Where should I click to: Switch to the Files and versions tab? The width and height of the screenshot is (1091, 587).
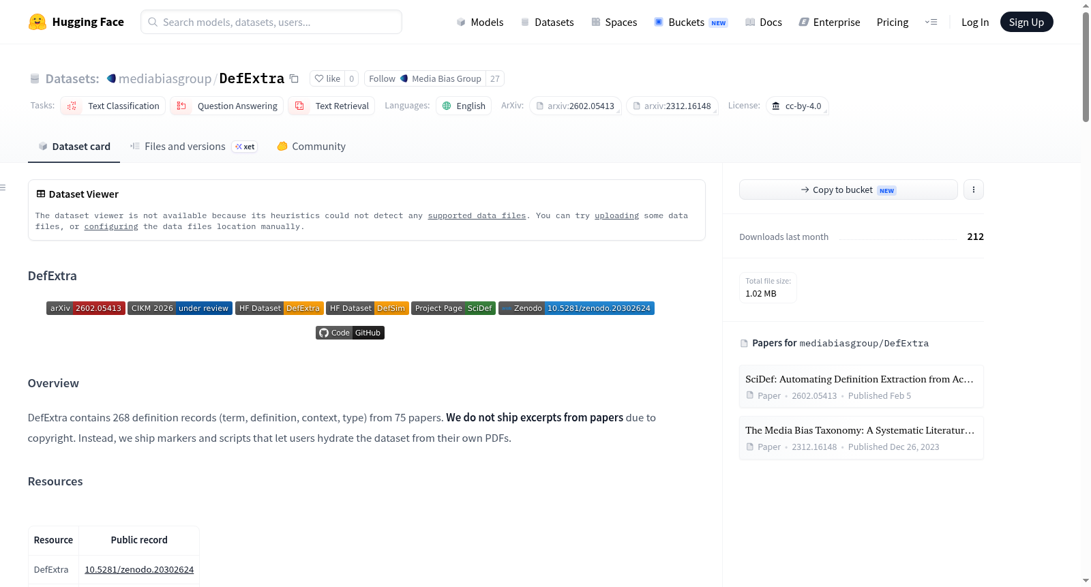(x=194, y=147)
